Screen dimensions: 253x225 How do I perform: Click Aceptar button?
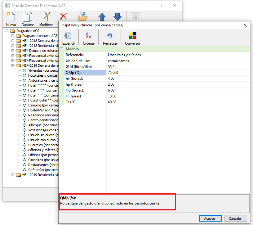210,218
